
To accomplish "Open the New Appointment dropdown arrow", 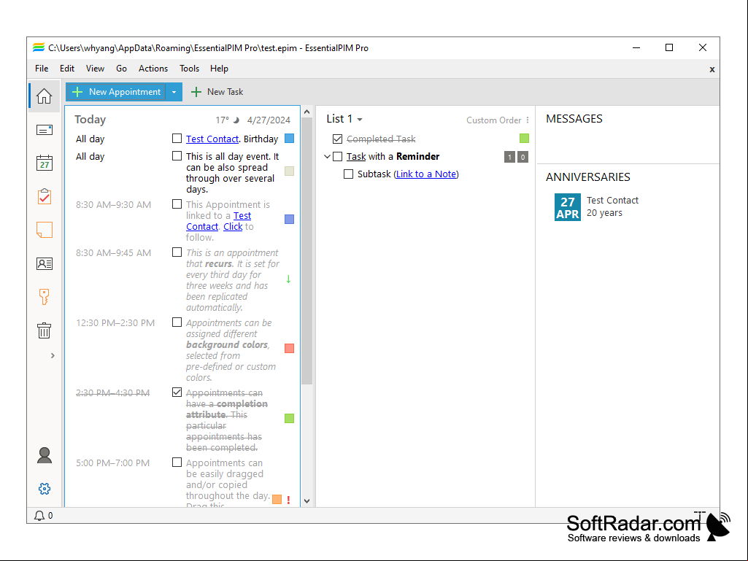I will point(174,92).
